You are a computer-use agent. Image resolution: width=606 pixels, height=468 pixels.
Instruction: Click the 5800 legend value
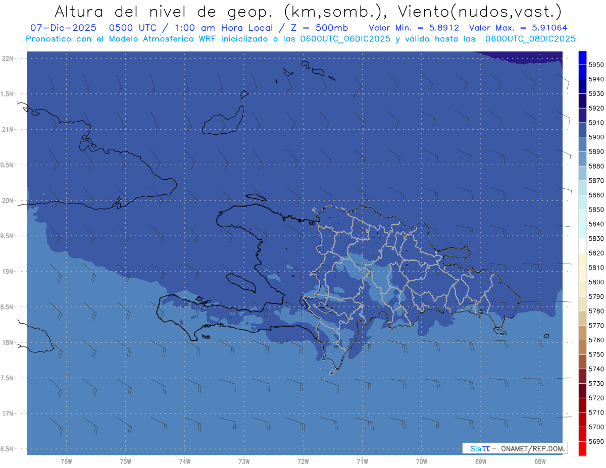596,282
